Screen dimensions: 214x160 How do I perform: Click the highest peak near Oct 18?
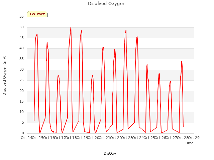[x=71, y=27]
